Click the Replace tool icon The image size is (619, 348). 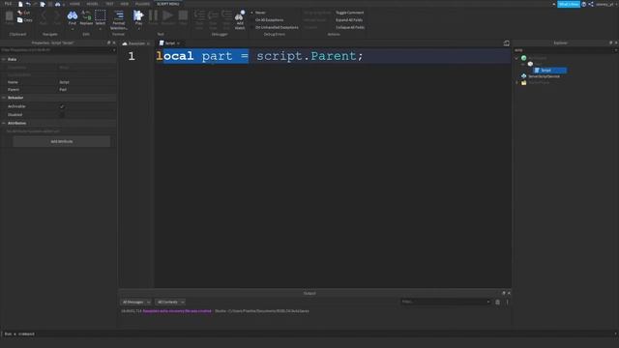point(86,15)
